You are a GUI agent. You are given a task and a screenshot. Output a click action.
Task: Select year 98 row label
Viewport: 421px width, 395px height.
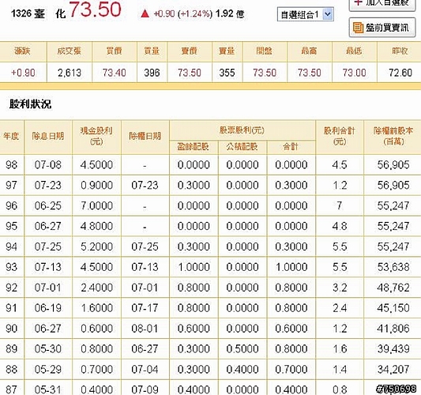[x=12, y=165]
